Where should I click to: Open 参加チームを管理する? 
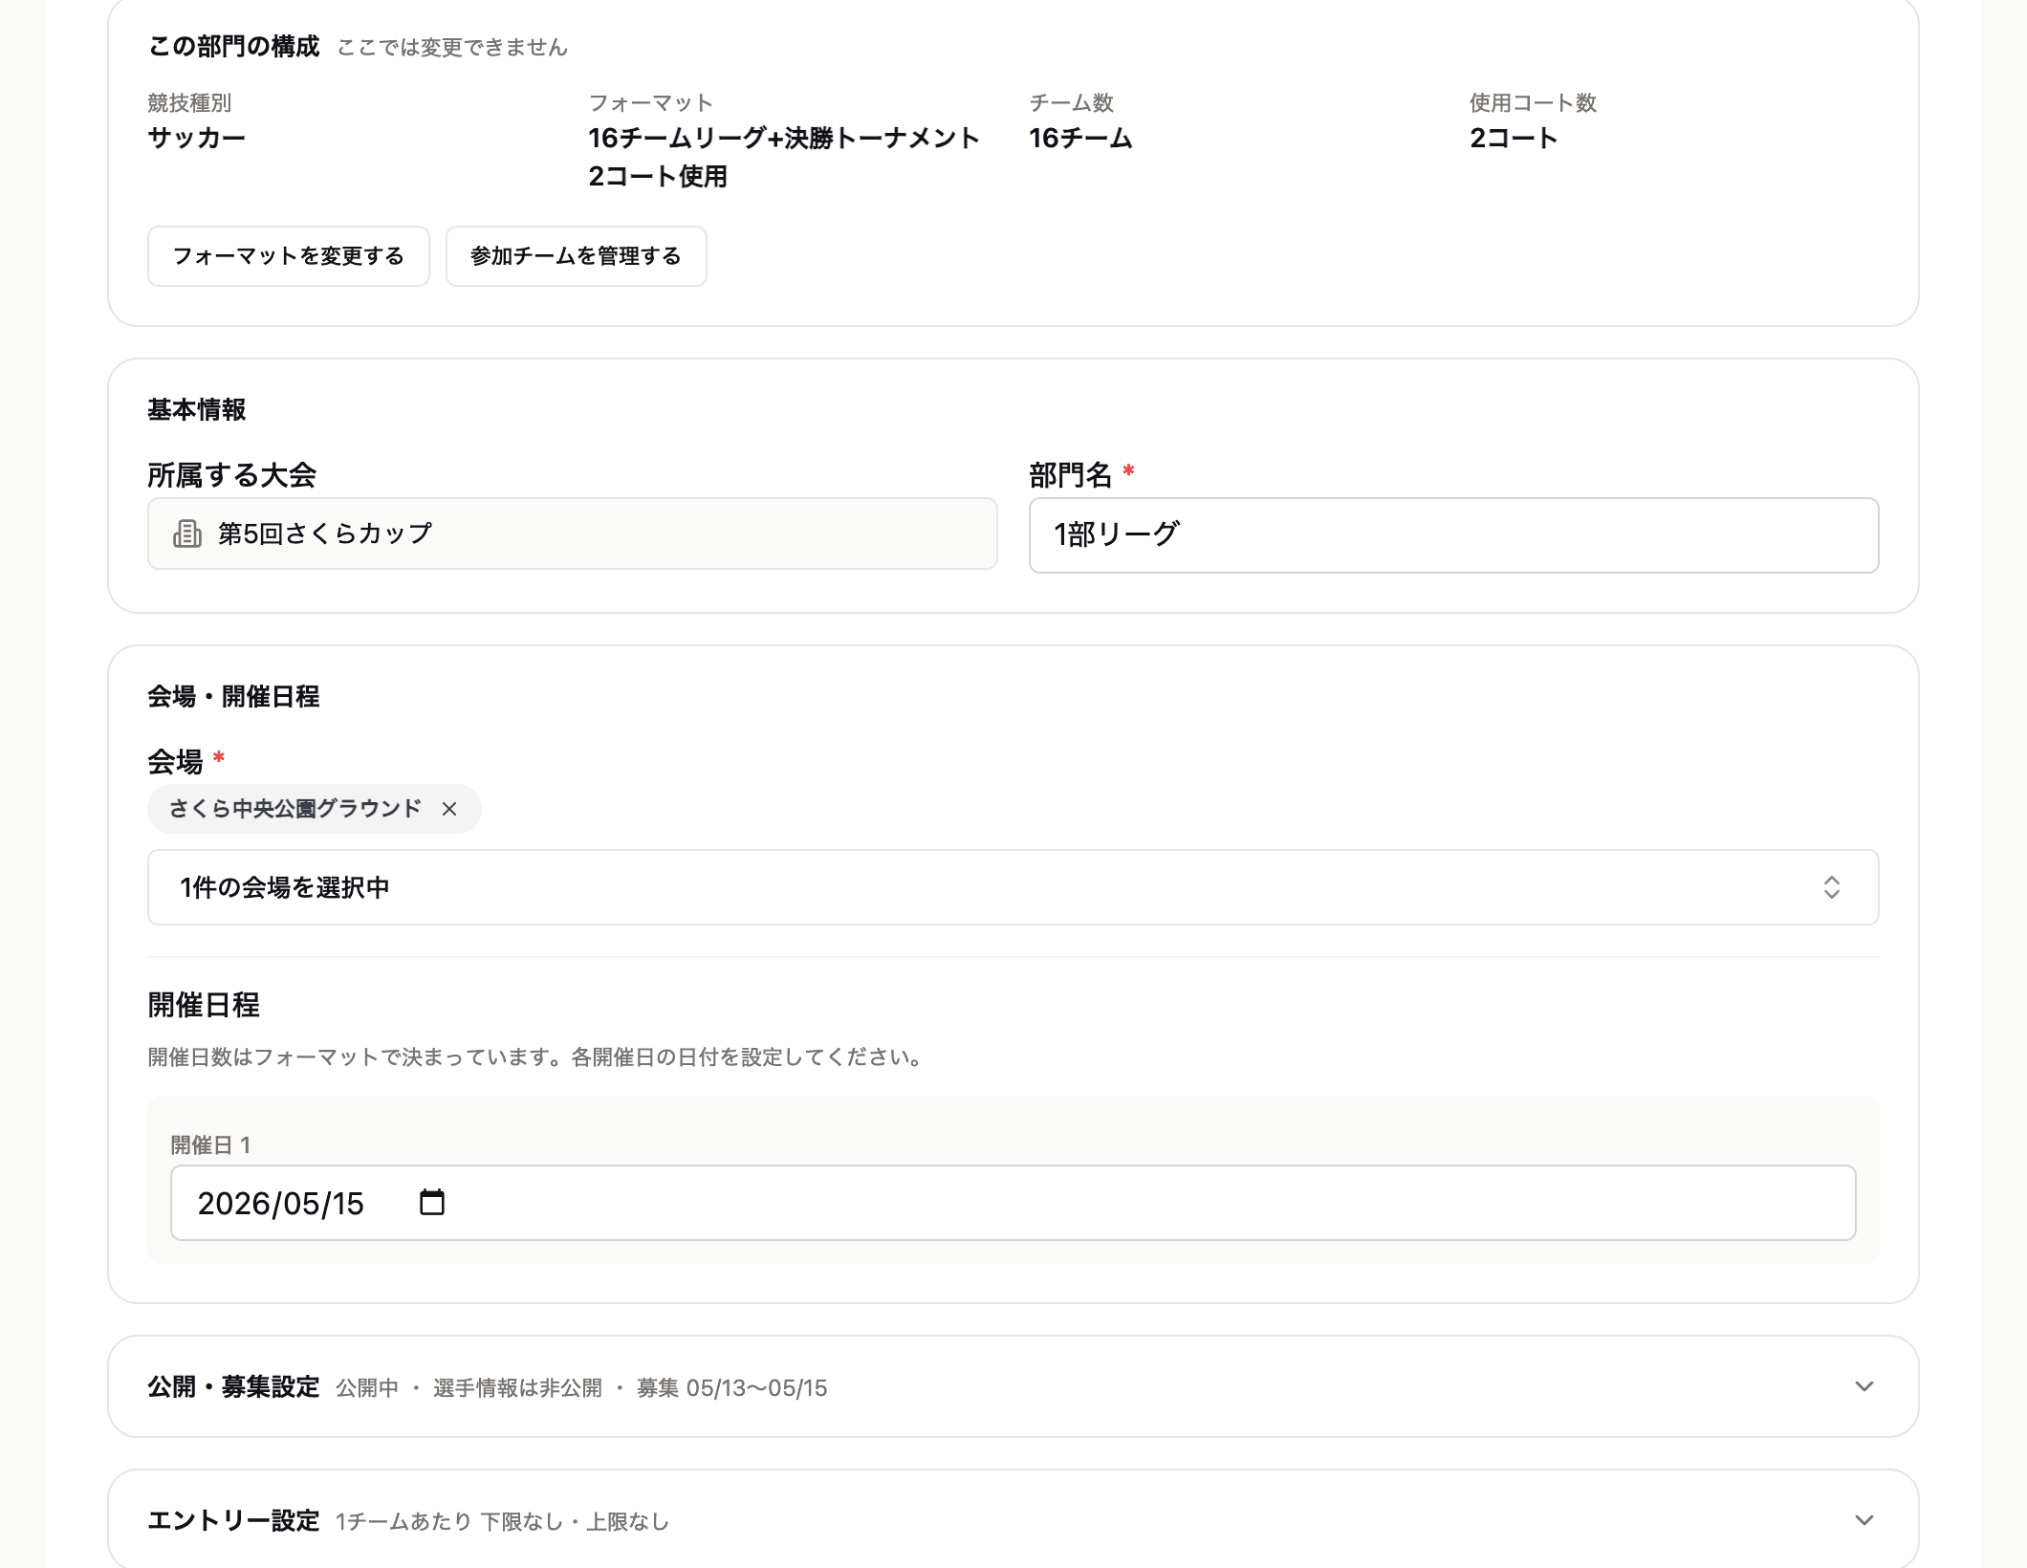576,256
